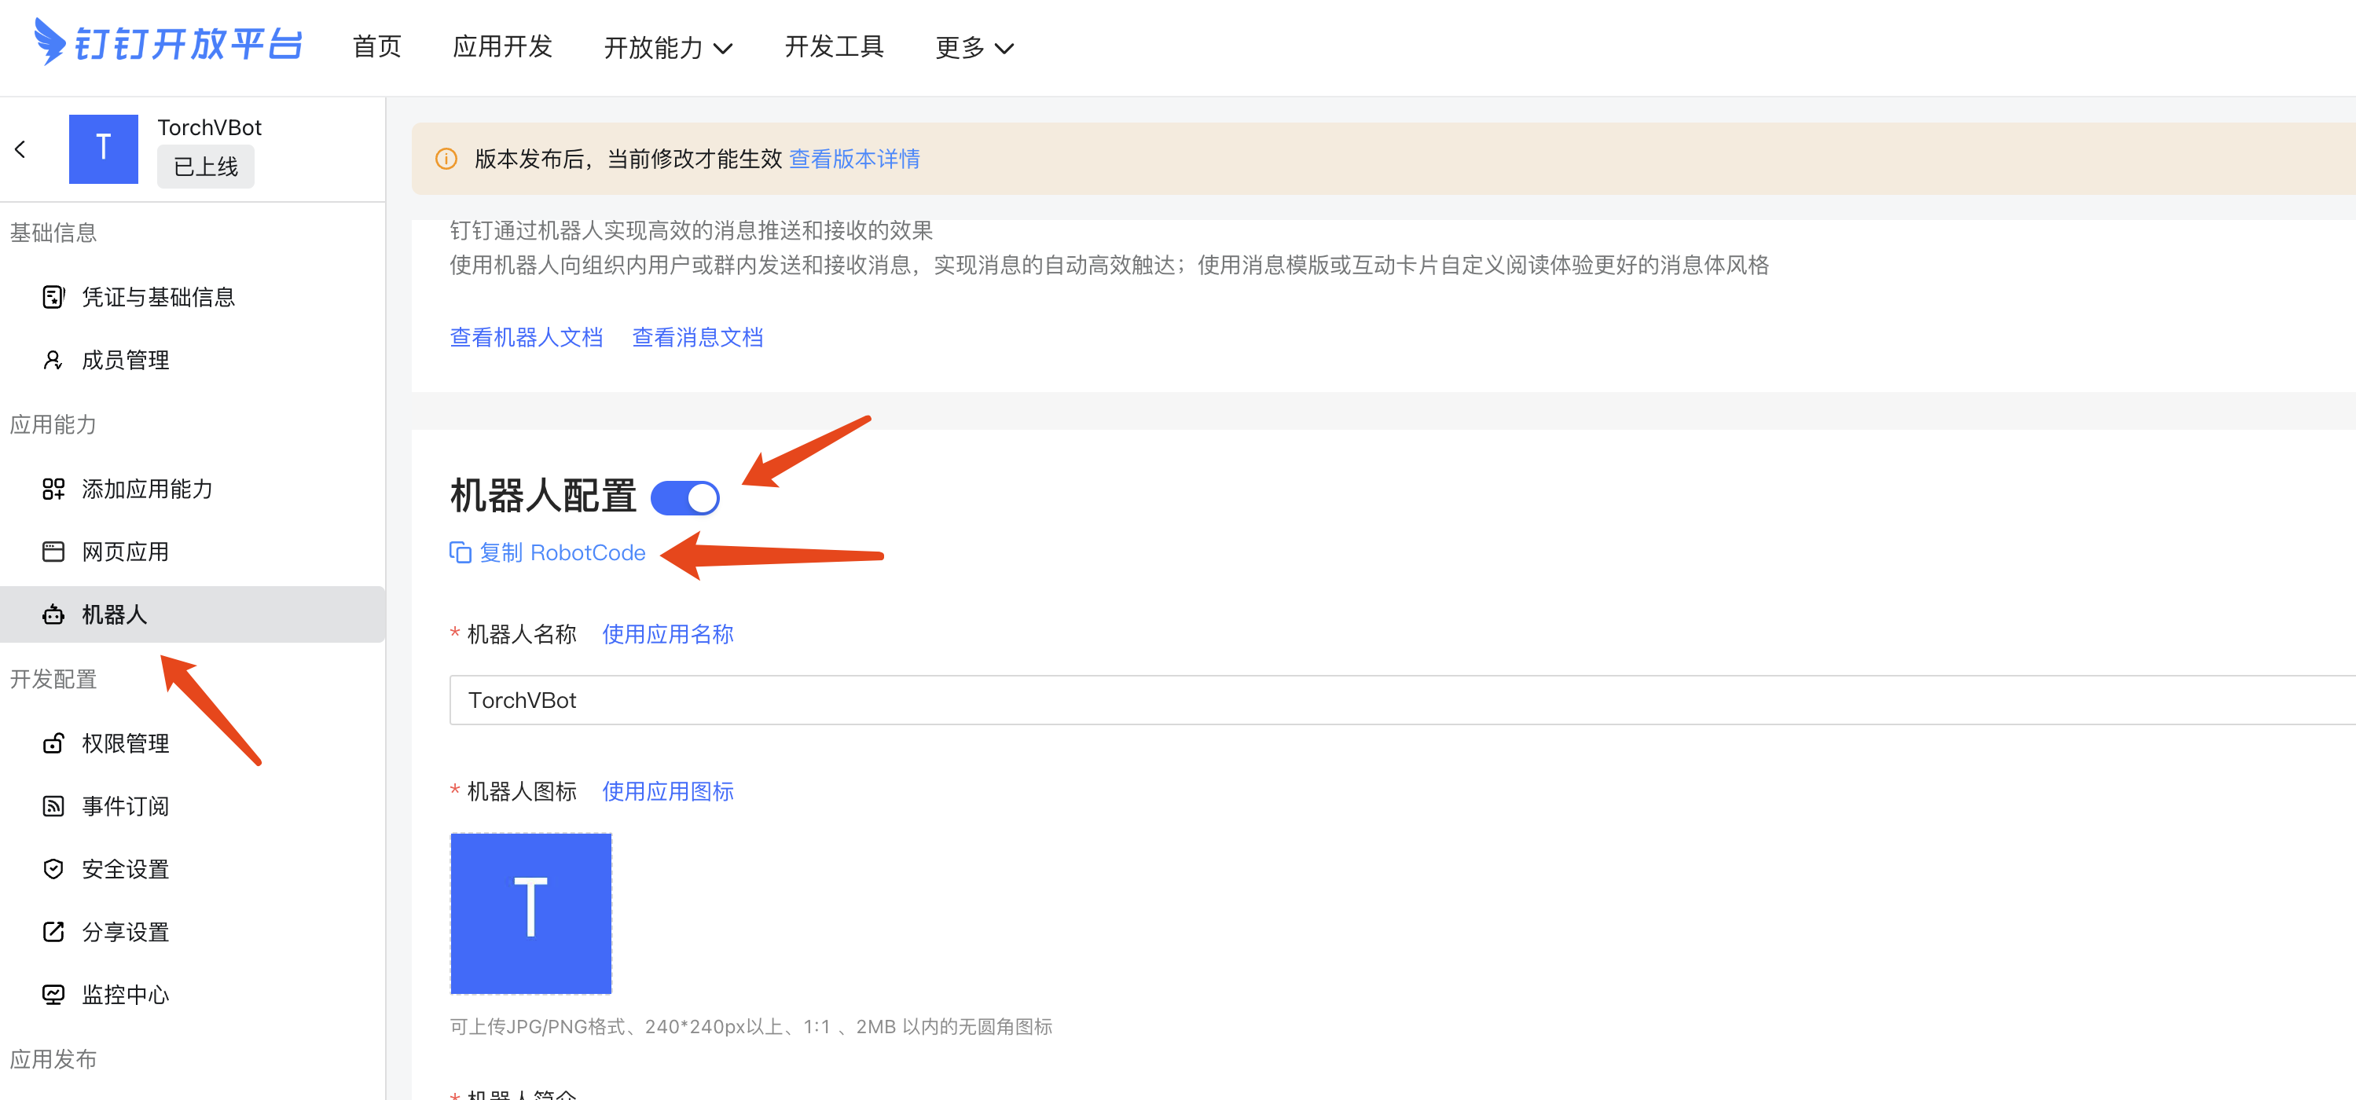Click the 机器人配置 heading text
The height and width of the screenshot is (1100, 2356).
coord(543,497)
